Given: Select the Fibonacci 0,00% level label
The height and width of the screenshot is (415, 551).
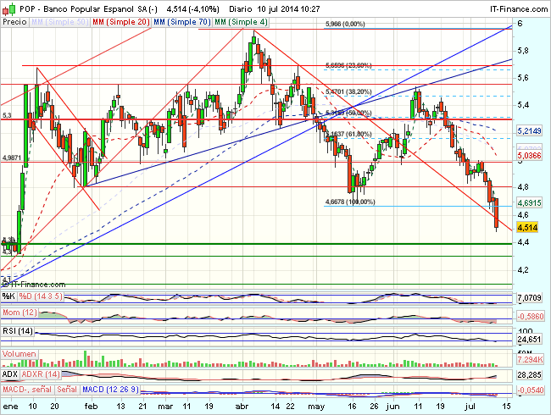Looking at the screenshot, I should (x=345, y=25).
